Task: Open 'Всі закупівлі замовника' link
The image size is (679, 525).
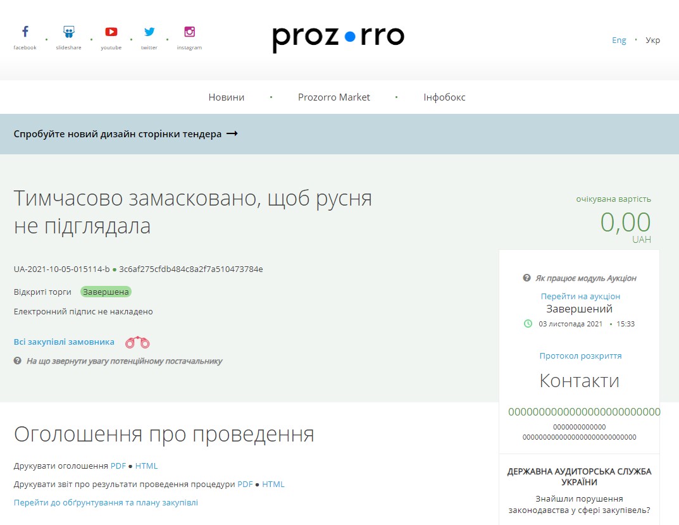Action: point(64,342)
